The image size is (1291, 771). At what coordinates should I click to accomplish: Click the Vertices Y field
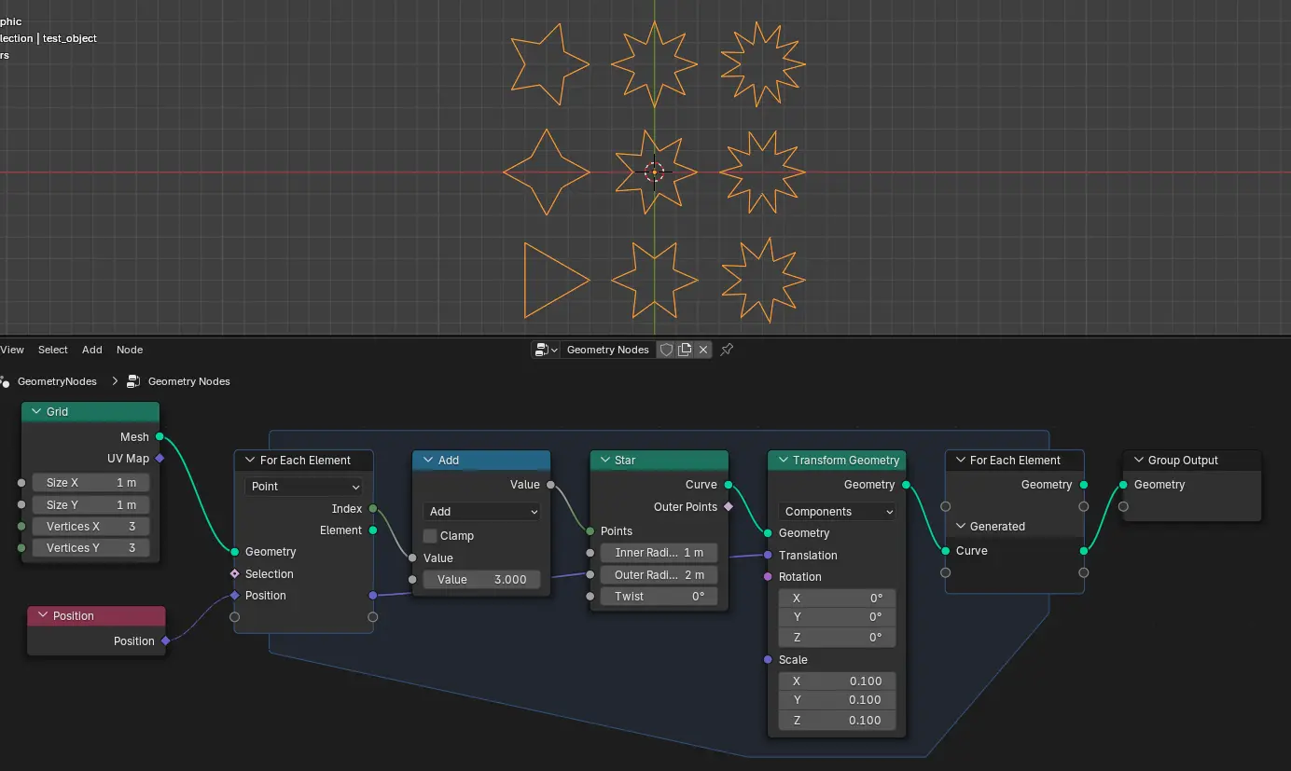[91, 548]
